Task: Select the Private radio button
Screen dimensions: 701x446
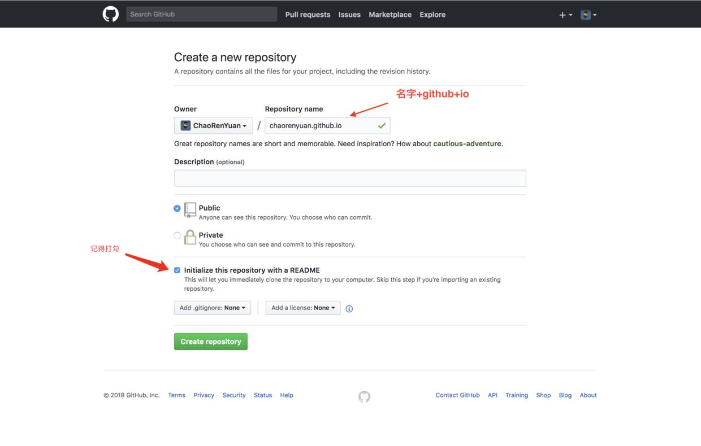Action: pyautogui.click(x=178, y=235)
